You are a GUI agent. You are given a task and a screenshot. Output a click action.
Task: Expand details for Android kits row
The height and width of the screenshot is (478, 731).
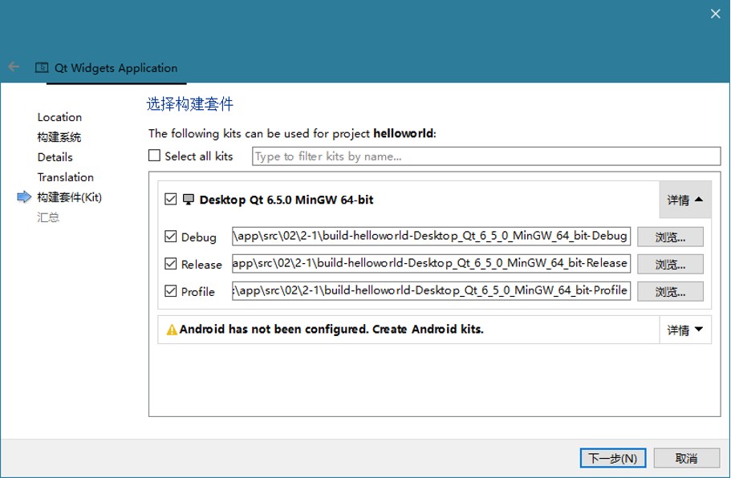pos(684,330)
